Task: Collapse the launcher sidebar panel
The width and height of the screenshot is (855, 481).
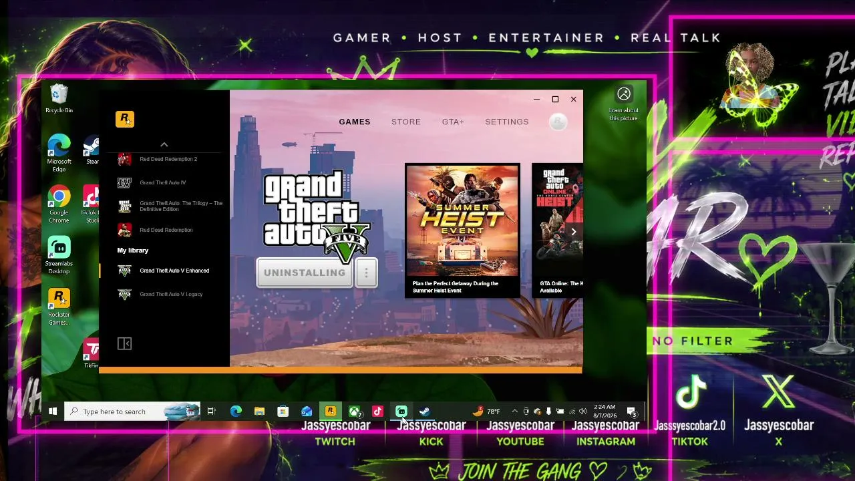Action: tap(124, 343)
